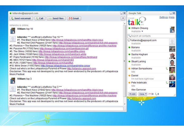Open the band/fun link
Screen dimensions: 184x131
pyautogui.click(x=53, y=63)
